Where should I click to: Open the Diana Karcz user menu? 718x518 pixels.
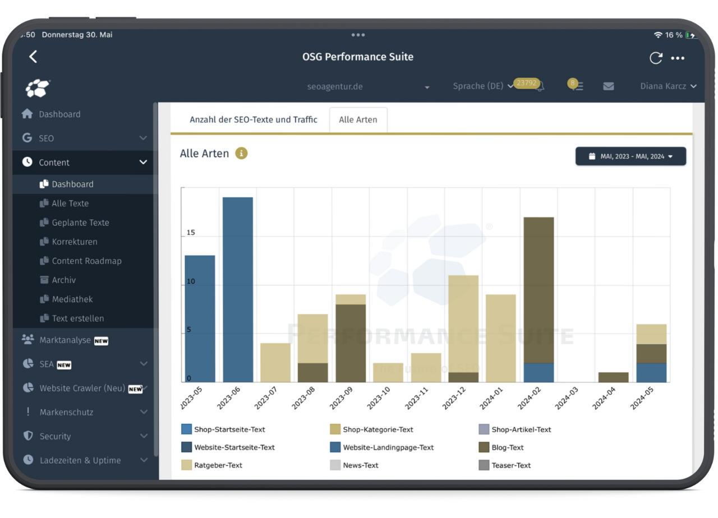[668, 86]
